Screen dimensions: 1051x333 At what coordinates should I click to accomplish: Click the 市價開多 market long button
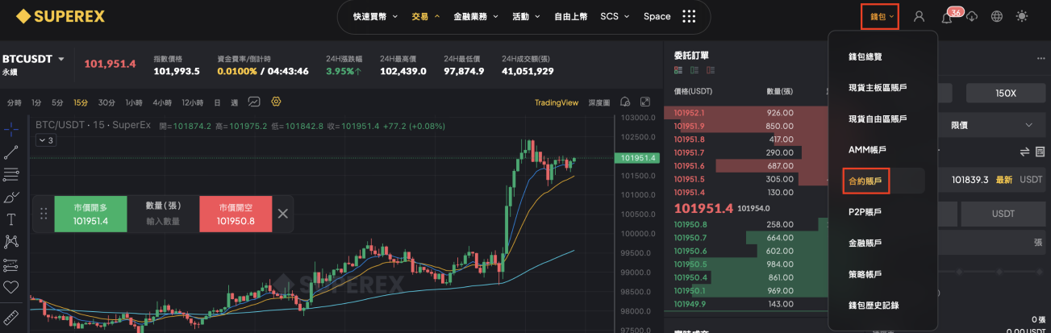coord(90,214)
